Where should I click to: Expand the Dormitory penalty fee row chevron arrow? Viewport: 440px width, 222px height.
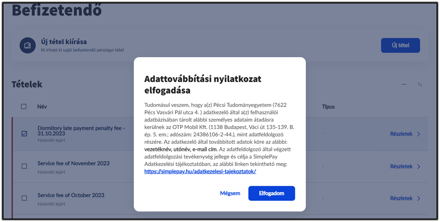(x=419, y=134)
